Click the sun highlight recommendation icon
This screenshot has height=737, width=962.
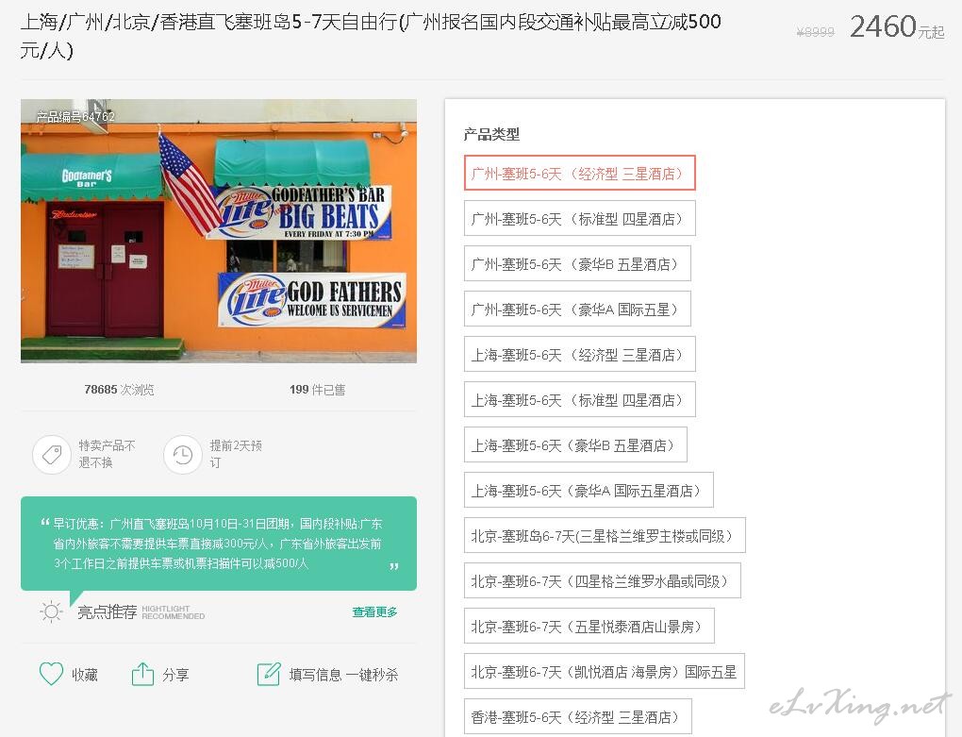tap(51, 611)
